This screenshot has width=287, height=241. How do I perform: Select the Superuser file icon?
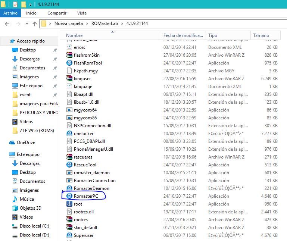tap(69, 235)
